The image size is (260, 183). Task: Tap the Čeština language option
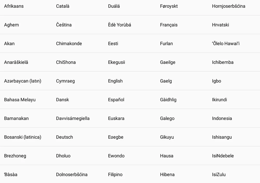64,25
